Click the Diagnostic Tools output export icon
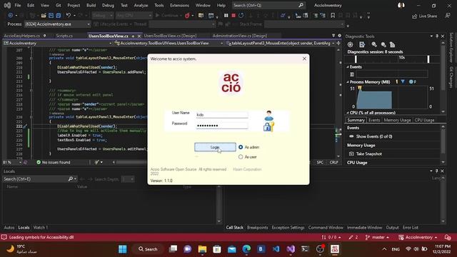Screen dimensions: 457x257 tap(362, 44)
